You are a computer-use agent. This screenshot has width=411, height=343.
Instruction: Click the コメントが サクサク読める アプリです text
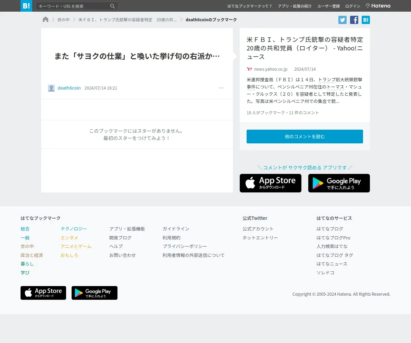[x=305, y=167]
